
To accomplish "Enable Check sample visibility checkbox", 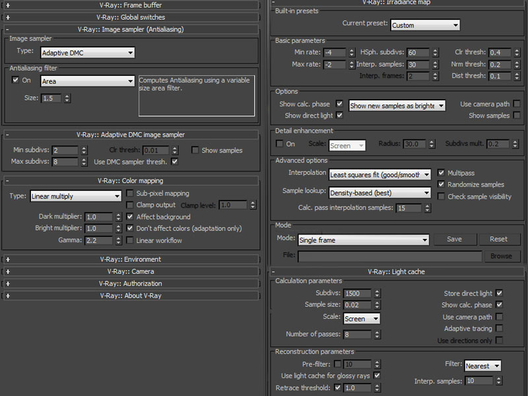I will click(441, 196).
